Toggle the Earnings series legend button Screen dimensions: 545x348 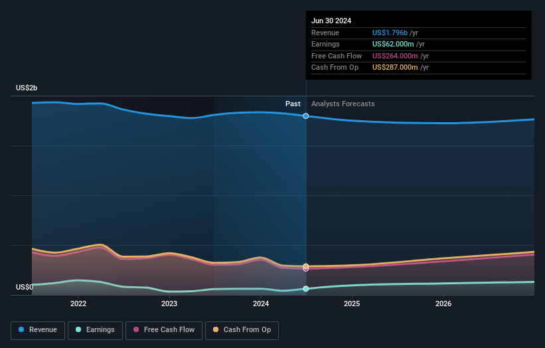coord(95,330)
